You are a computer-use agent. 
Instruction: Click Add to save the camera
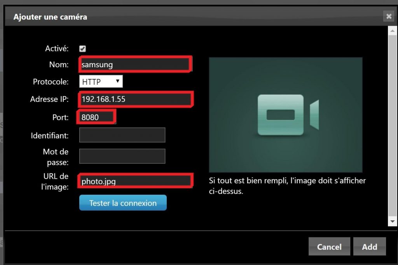click(369, 247)
